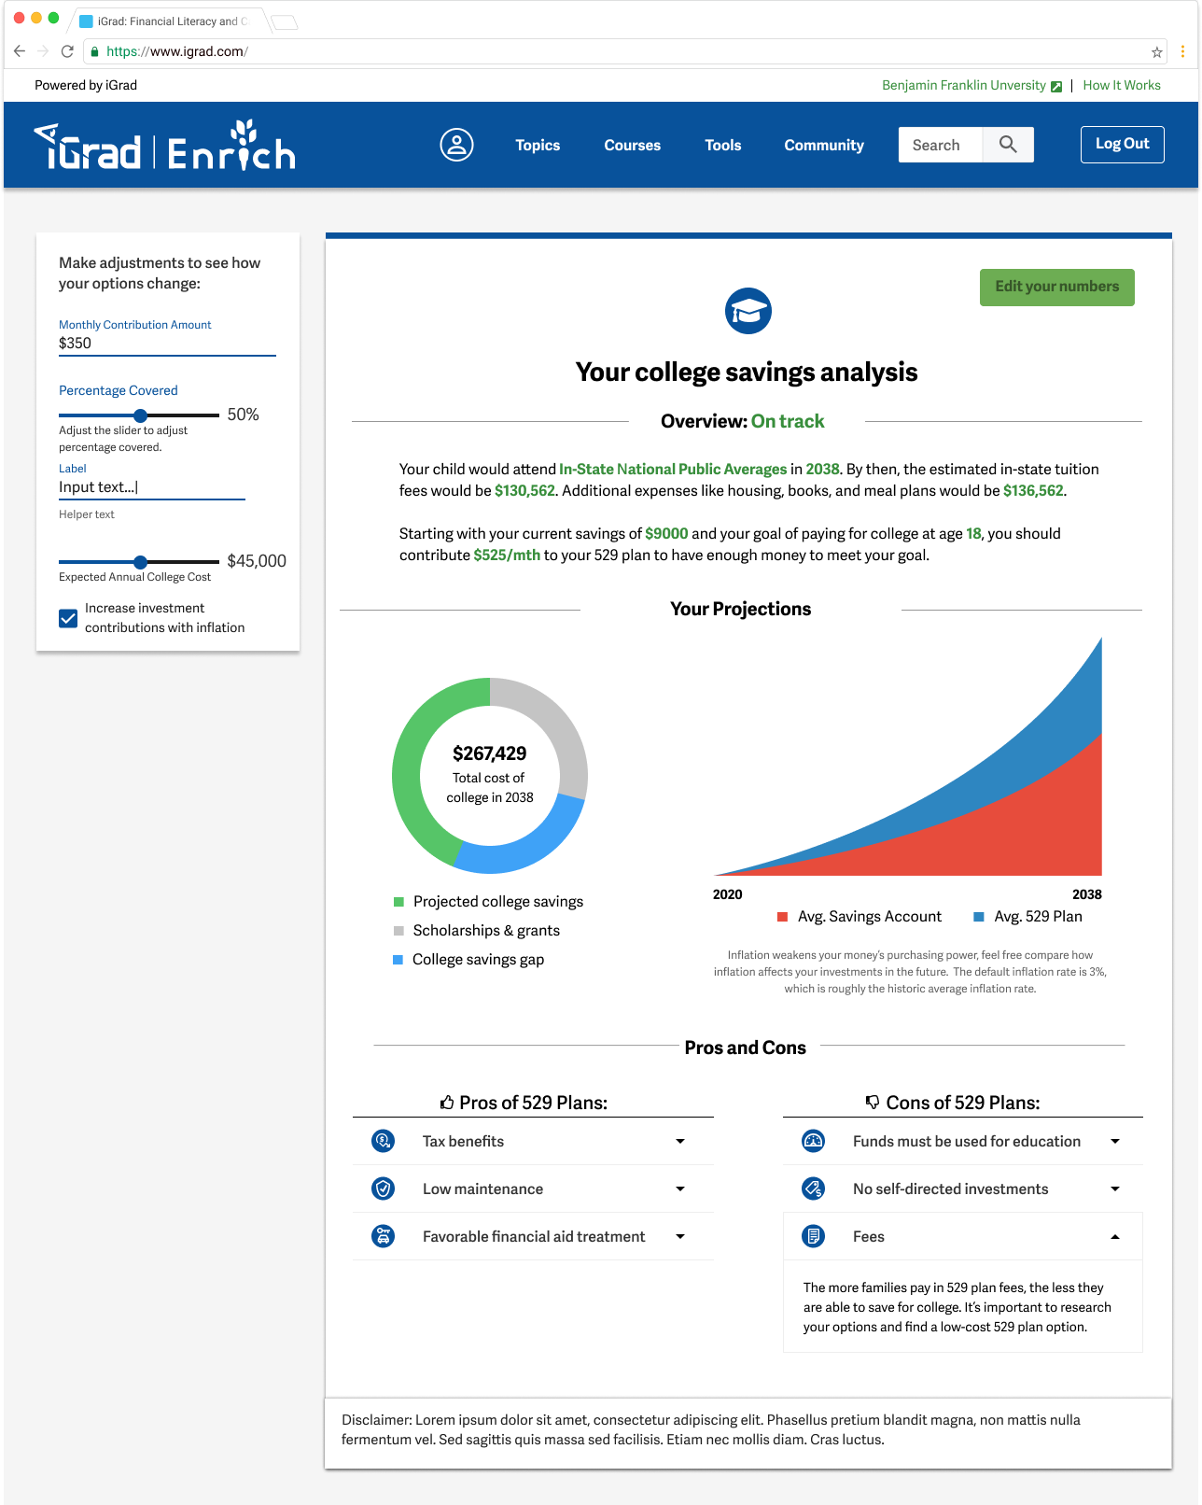Open the browser three-dot menu

click(x=1182, y=52)
